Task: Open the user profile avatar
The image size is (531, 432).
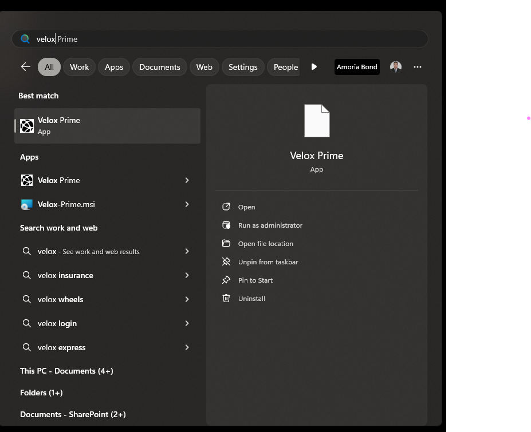Action: click(396, 67)
